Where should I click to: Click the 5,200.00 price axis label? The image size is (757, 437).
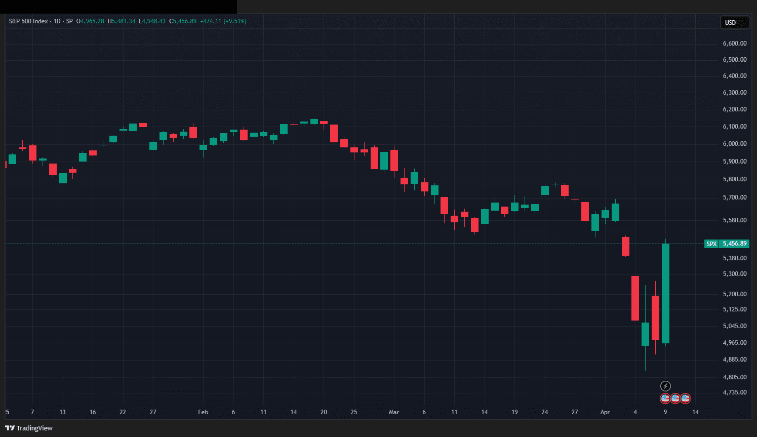pyautogui.click(x=735, y=294)
